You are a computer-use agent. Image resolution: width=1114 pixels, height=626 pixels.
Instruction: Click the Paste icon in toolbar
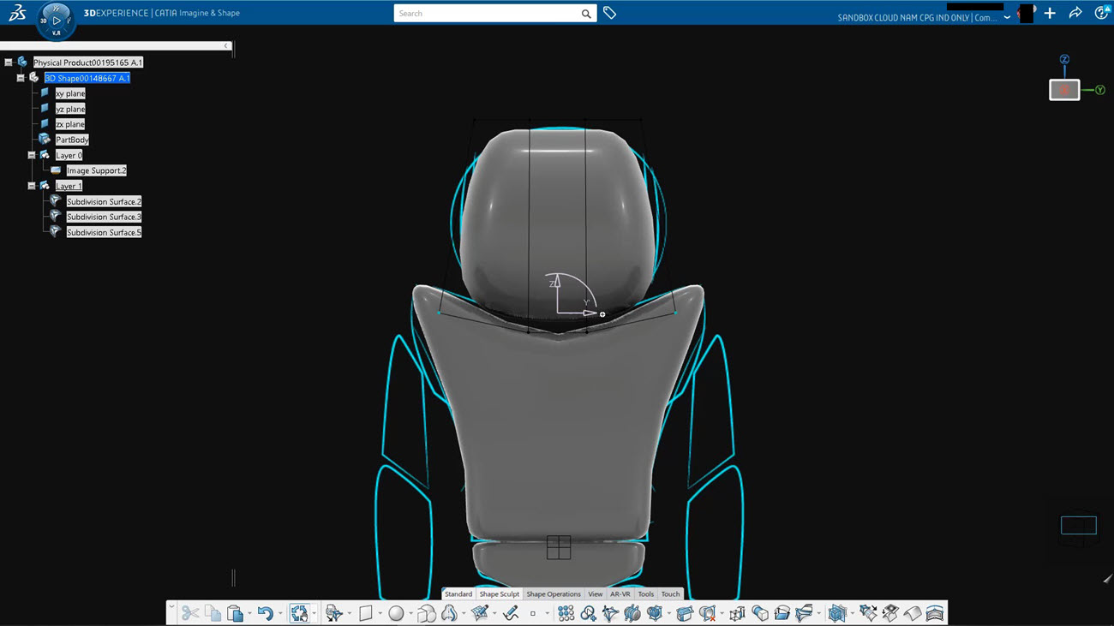click(x=235, y=613)
